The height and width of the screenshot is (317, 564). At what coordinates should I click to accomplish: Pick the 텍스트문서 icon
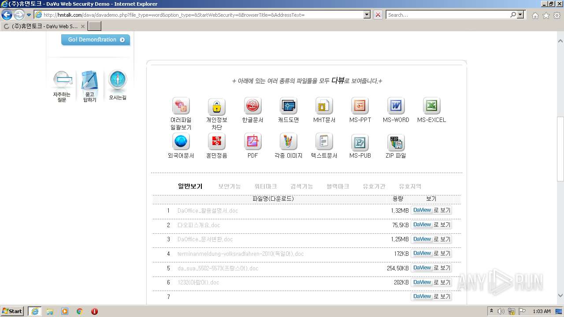324,142
